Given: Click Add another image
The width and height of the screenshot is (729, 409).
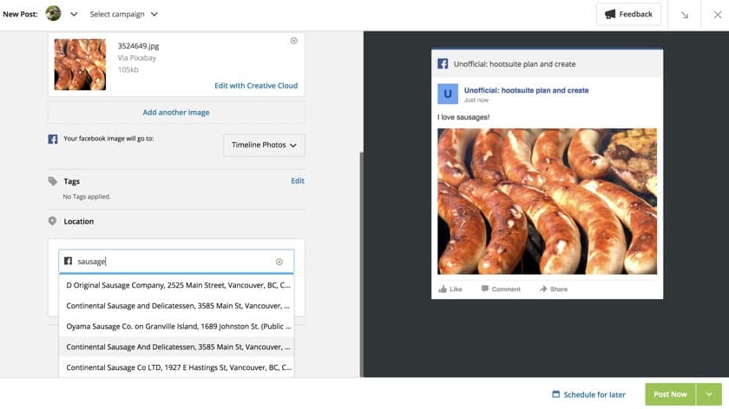Looking at the screenshot, I should coord(176,113).
